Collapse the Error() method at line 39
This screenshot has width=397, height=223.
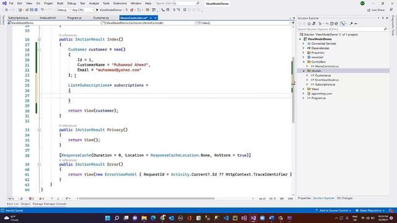coord(39,164)
